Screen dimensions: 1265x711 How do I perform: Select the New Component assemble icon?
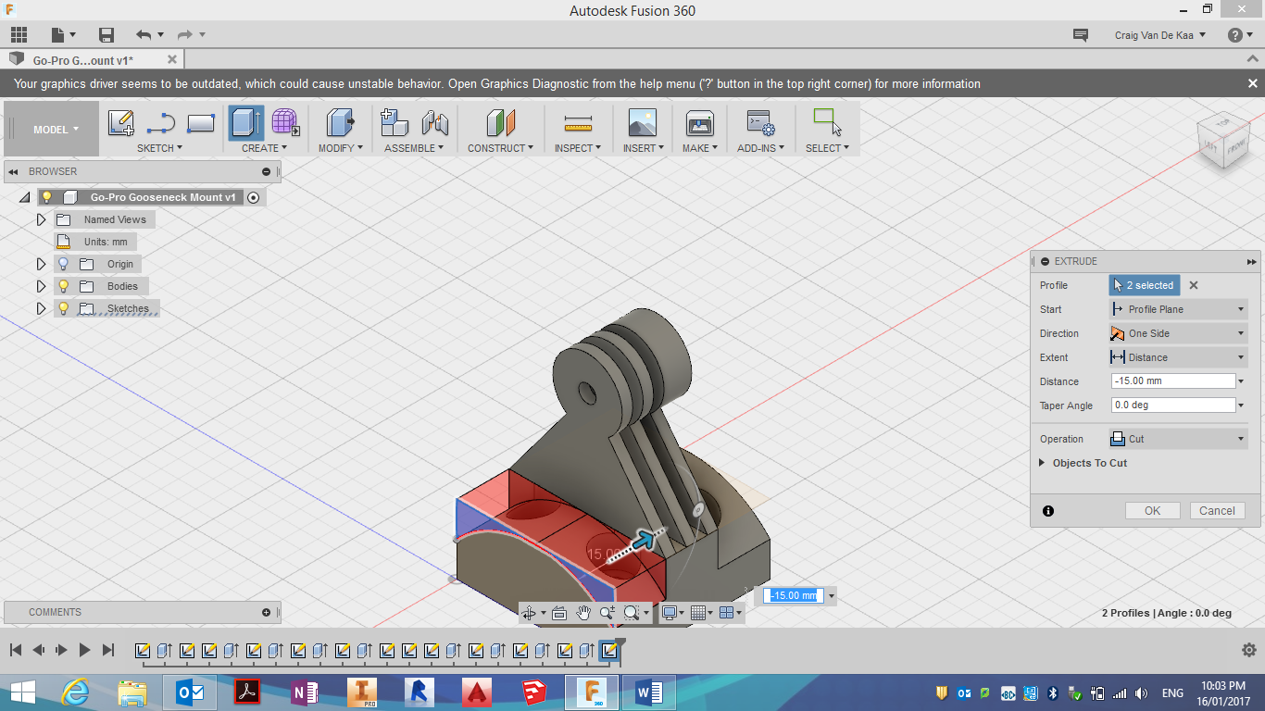coord(395,123)
